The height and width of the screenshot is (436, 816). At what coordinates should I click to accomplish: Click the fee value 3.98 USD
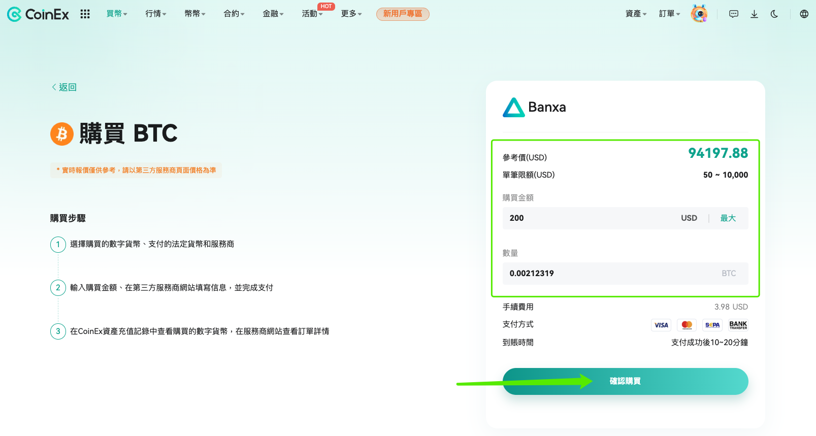point(731,307)
